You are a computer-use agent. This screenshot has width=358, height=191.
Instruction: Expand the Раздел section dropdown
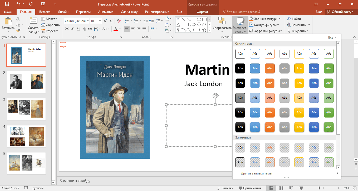(x=49, y=31)
